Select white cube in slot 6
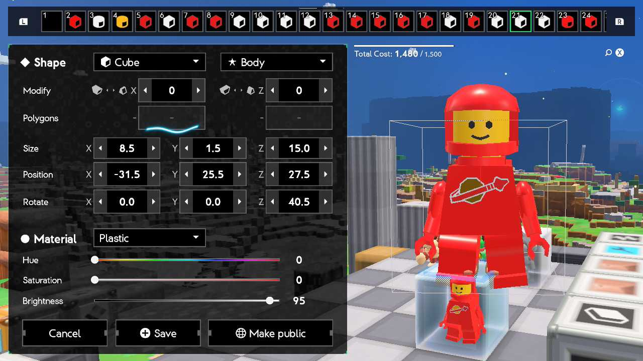The height and width of the screenshot is (361, 643). 169,22
